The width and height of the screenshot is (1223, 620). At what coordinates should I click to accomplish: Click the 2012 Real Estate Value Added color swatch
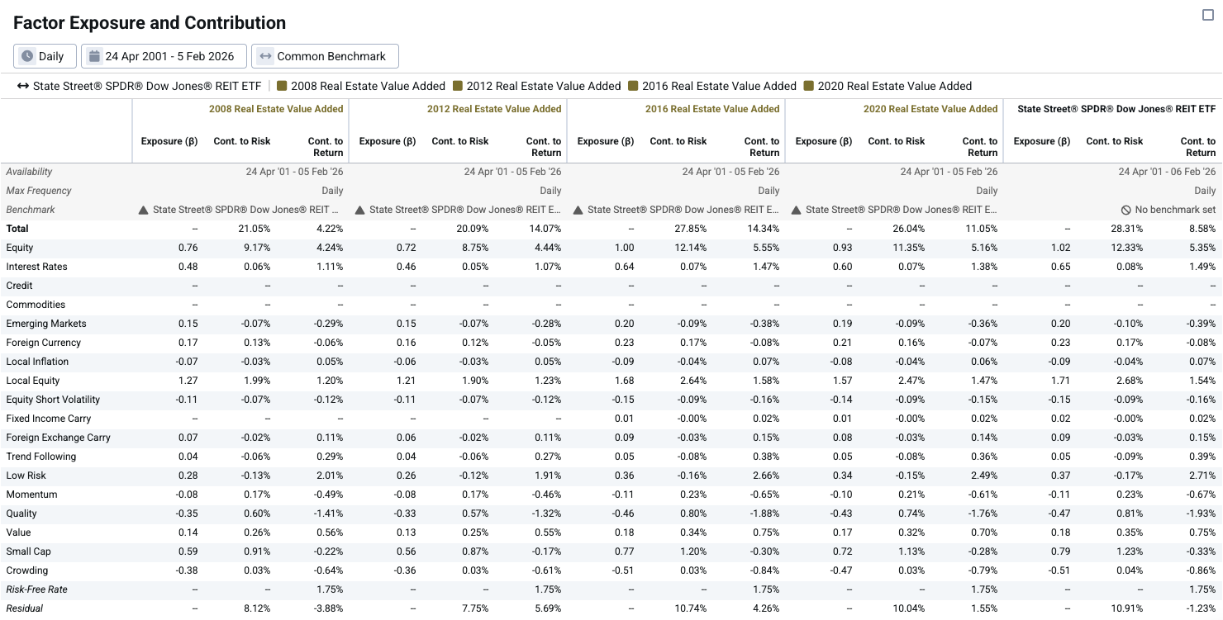458,86
